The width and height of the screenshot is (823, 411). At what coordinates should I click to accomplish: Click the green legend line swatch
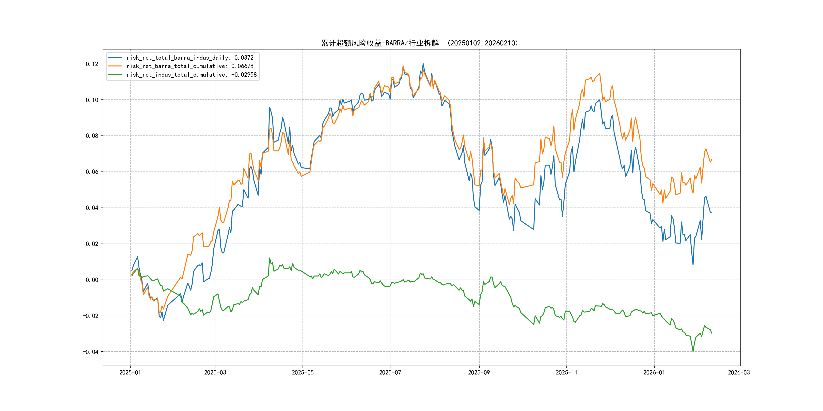pos(115,75)
